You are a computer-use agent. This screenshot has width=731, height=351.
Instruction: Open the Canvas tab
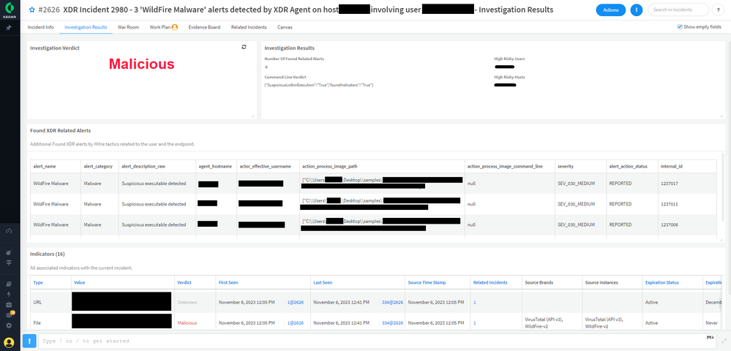point(285,28)
